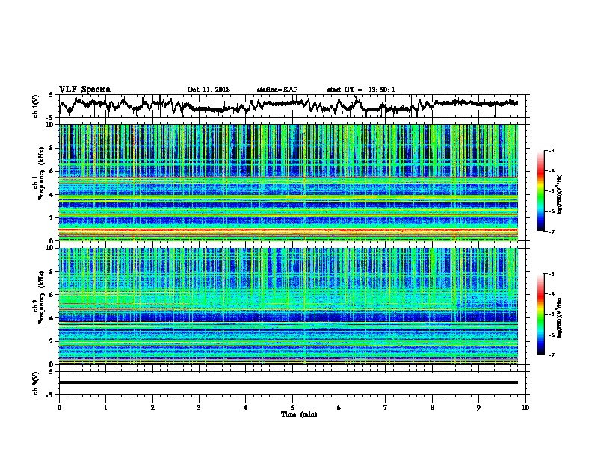Click the ch.1 spectrogram "8" kHz tick label
592x457 pixels.
(52, 148)
